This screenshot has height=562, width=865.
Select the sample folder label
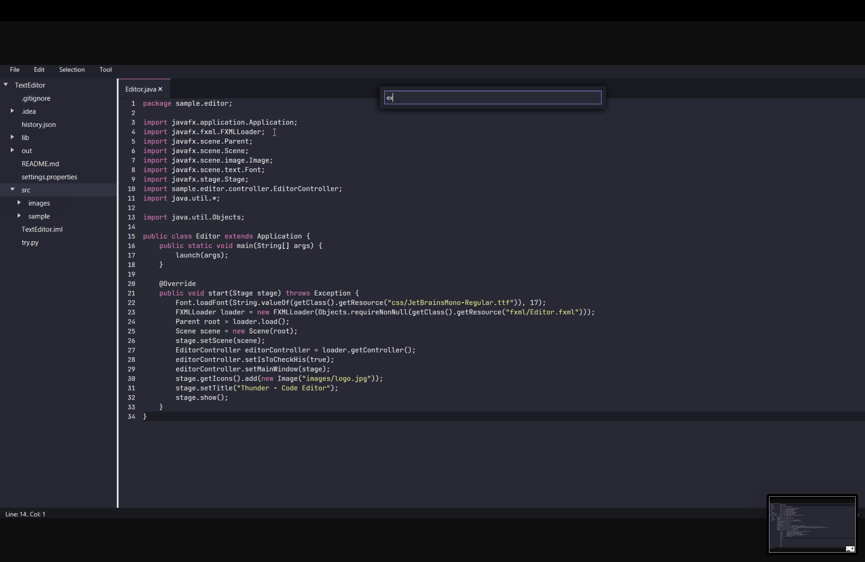pyautogui.click(x=39, y=216)
